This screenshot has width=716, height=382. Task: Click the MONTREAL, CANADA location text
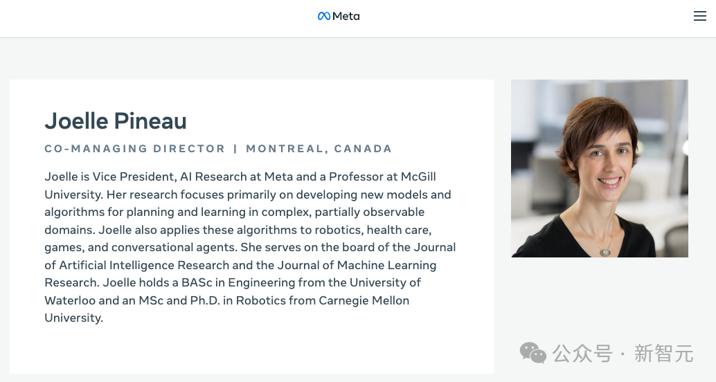coord(319,149)
